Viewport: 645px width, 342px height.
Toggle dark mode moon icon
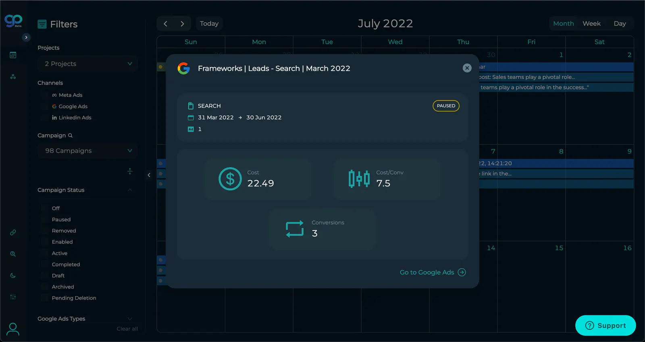[13, 276]
